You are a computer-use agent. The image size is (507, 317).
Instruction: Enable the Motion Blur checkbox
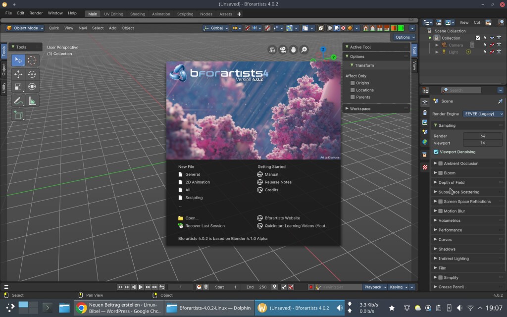coord(440,211)
